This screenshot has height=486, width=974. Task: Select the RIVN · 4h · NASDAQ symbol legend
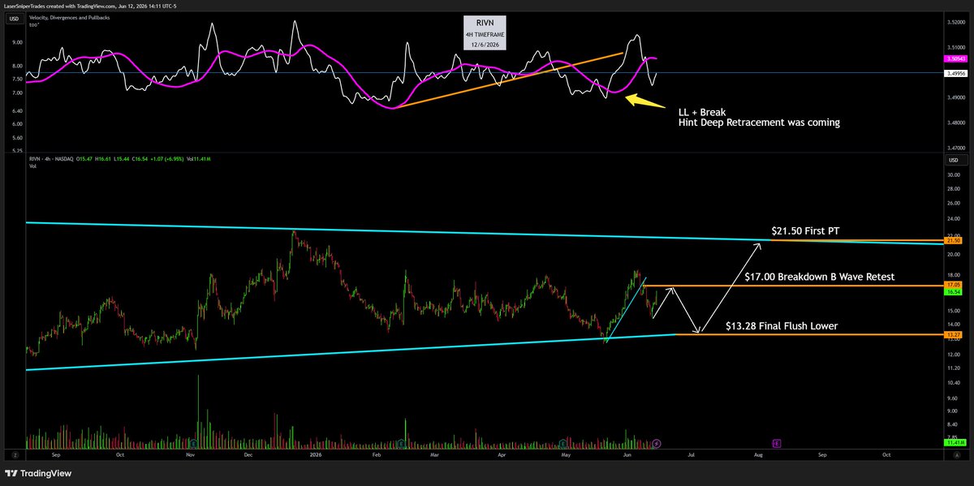click(53, 158)
